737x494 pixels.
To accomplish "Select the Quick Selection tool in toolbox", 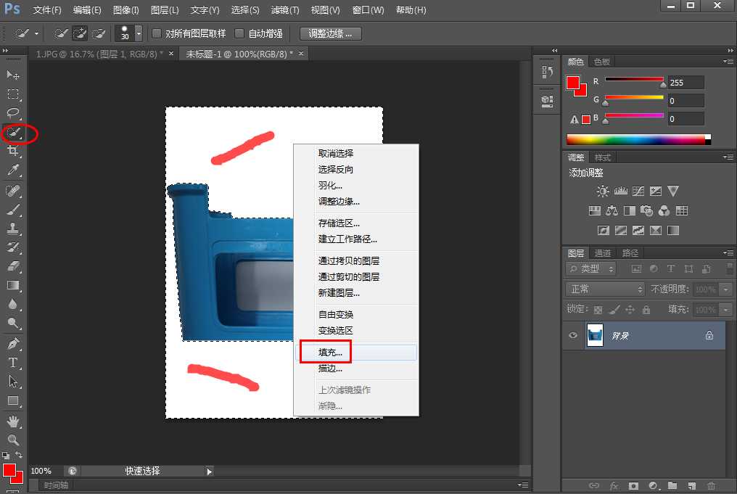I will click(12, 133).
